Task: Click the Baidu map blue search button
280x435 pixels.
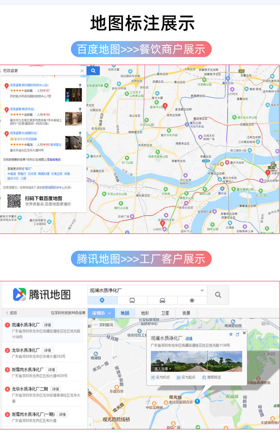Action: (x=93, y=71)
